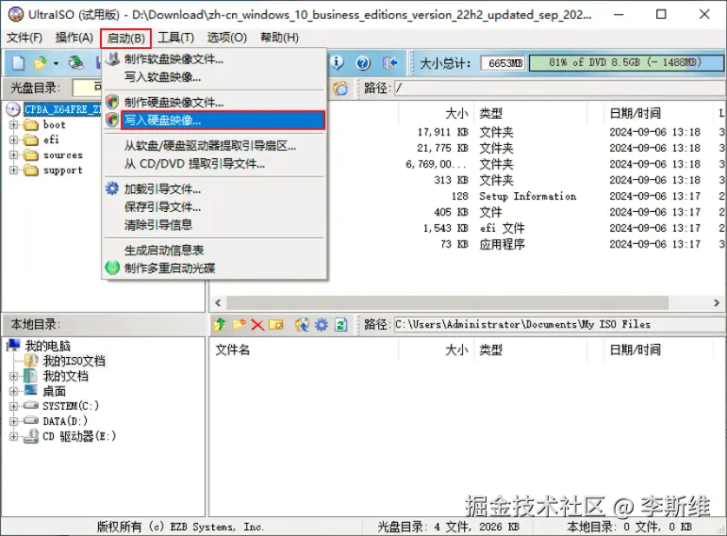The width and height of the screenshot is (727, 536).
Task: Click the rename folder icon in local toolbar
Action: pyautogui.click(x=276, y=325)
